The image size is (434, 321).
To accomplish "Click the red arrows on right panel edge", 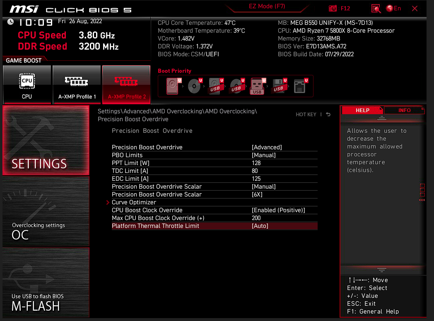I will [x=422, y=200].
